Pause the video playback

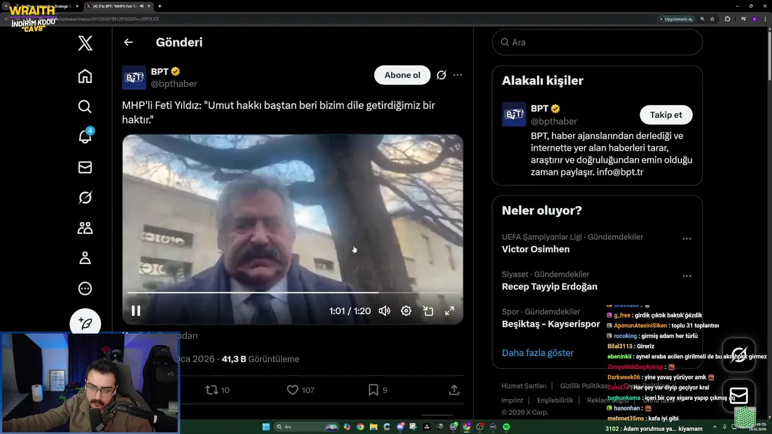(x=136, y=311)
